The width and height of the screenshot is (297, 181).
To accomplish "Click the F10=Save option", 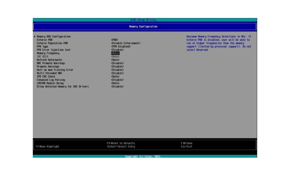I will (187, 143).
